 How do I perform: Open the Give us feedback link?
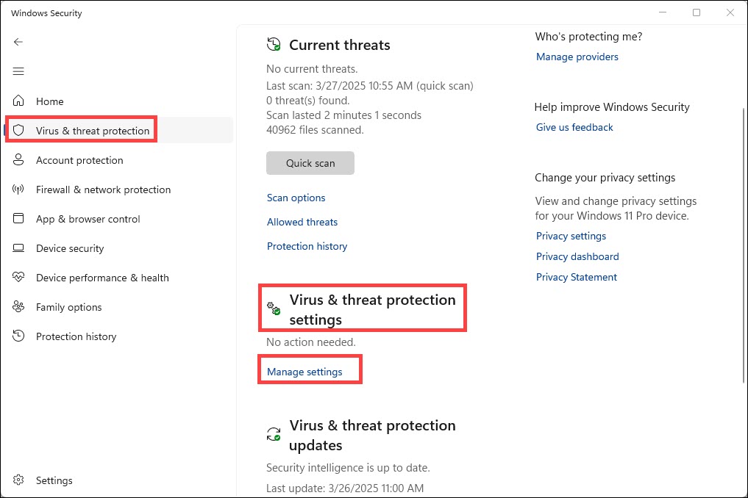[x=574, y=127]
